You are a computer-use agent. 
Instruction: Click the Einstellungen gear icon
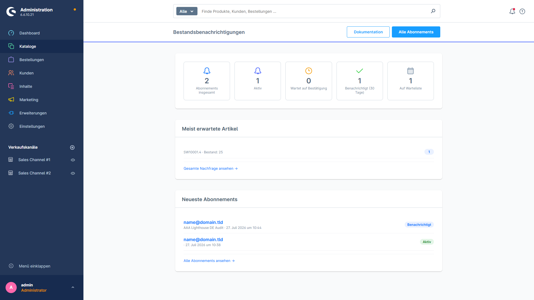tap(11, 126)
